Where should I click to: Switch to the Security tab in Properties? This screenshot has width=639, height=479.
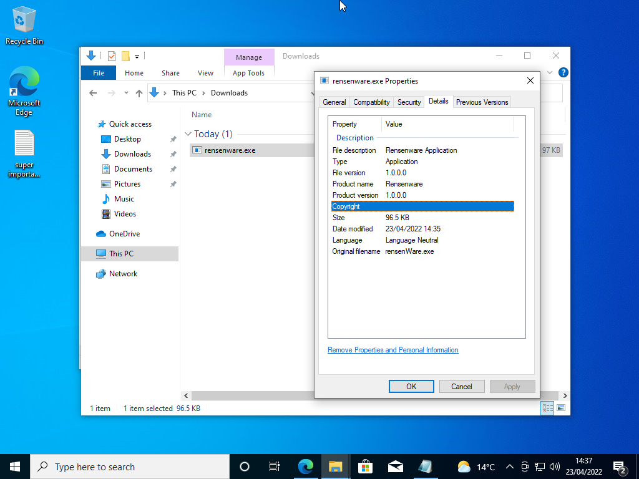(409, 102)
